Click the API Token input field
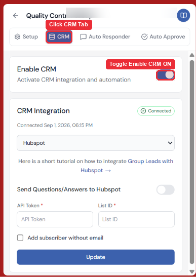Screen dimensions: 196x277 pyautogui.click(x=55, y=219)
